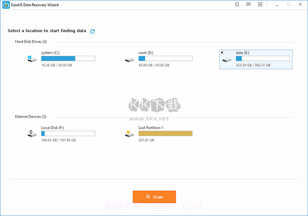Open the title bar dropdown menu

click(260, 4)
